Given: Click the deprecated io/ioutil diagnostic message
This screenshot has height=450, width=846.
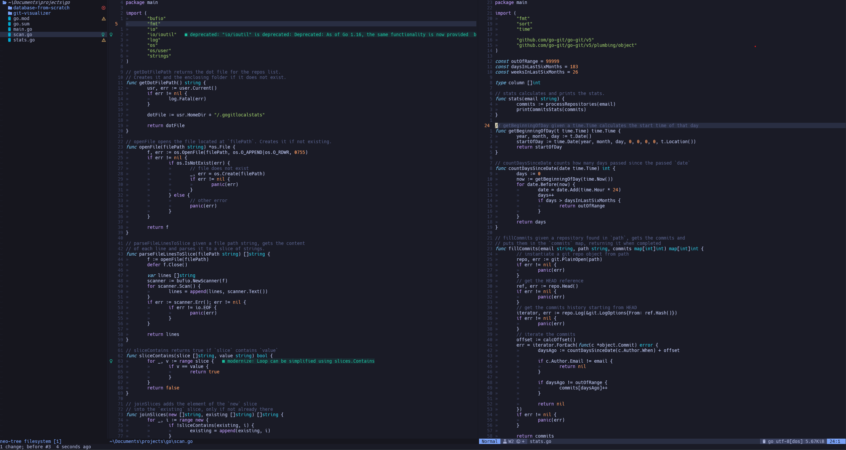Looking at the screenshot, I should [330, 34].
